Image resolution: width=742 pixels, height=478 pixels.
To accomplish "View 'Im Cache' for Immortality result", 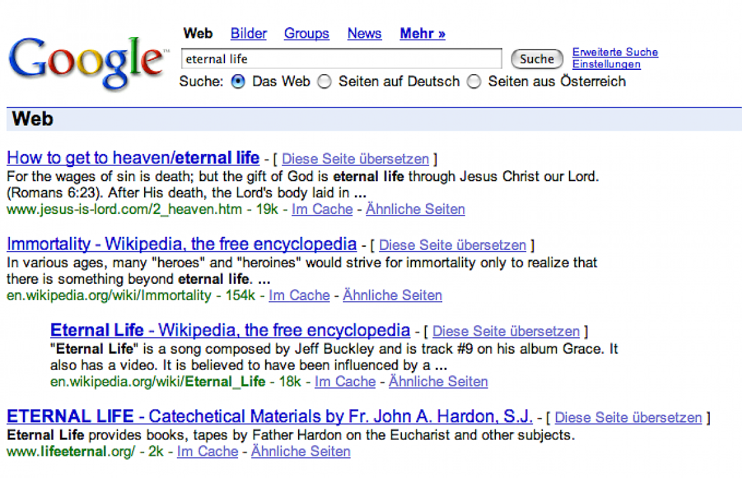I will coord(299,296).
